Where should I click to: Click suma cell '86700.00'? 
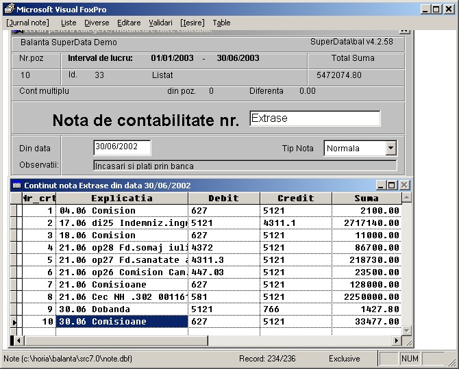pyautogui.click(x=367, y=248)
